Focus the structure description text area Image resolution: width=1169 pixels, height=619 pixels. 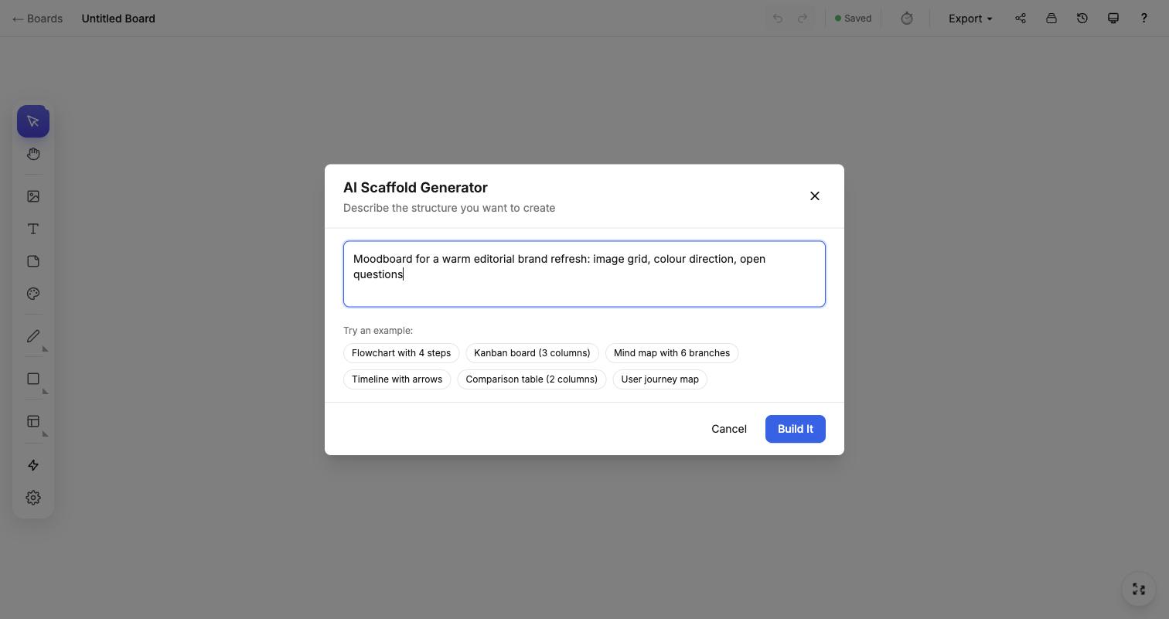click(584, 274)
